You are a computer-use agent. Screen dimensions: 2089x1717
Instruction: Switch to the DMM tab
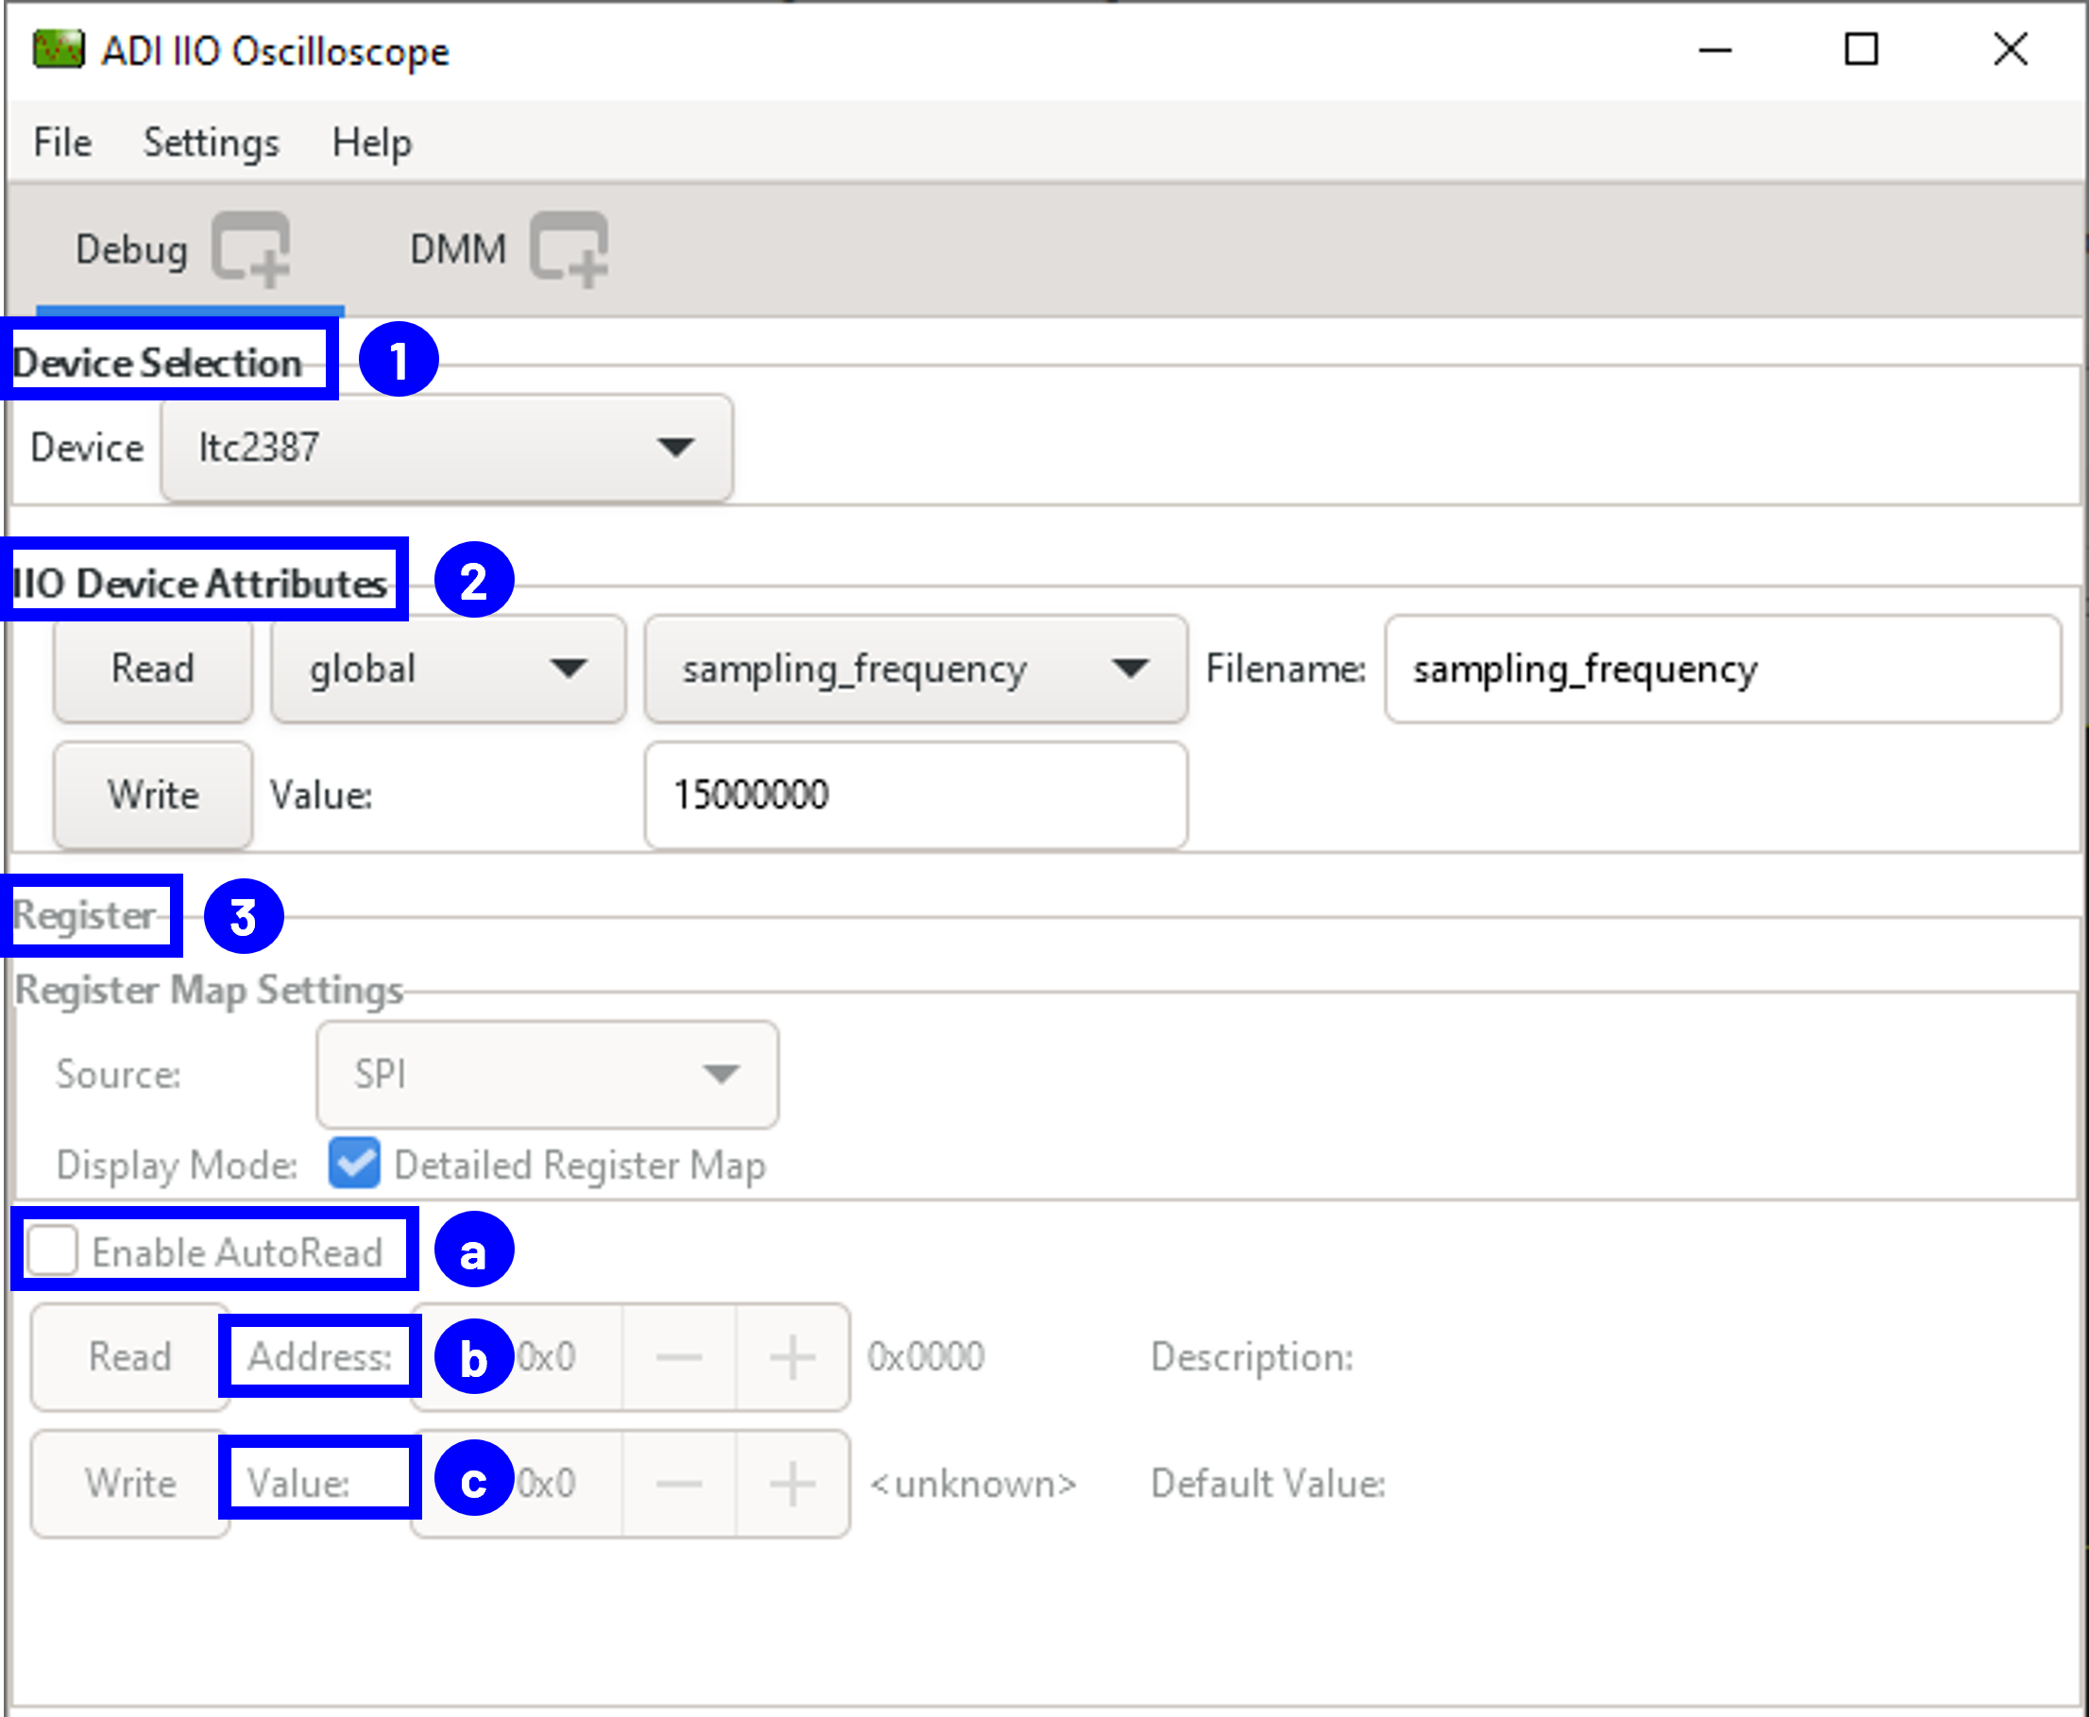click(458, 249)
